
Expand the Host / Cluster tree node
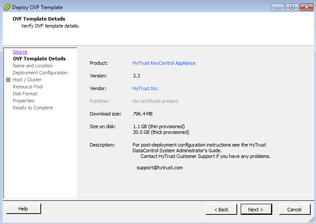pyautogui.click(x=8, y=80)
